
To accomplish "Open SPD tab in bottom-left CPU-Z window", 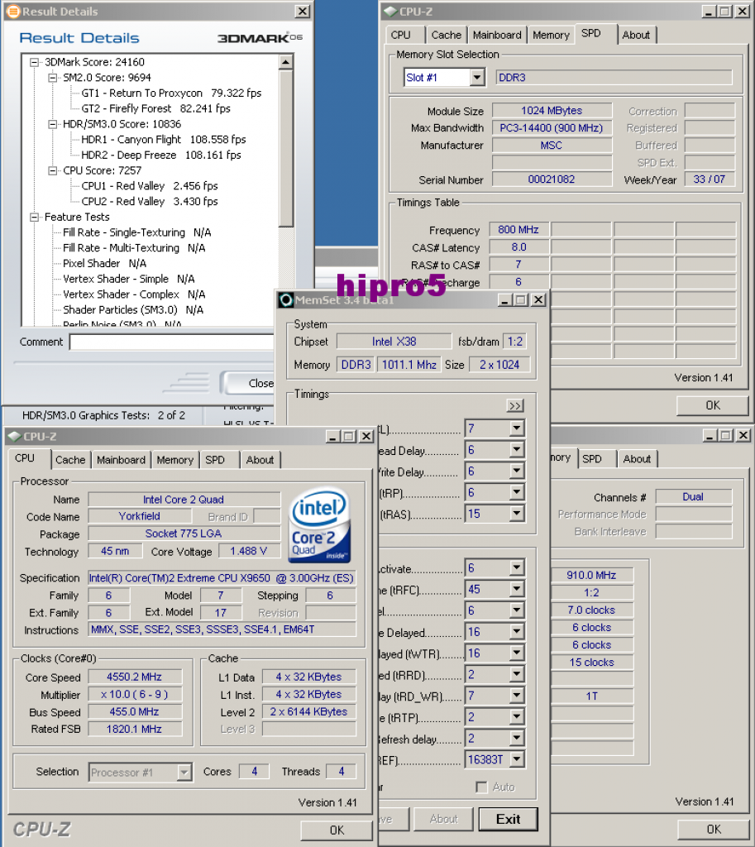I will click(x=215, y=460).
